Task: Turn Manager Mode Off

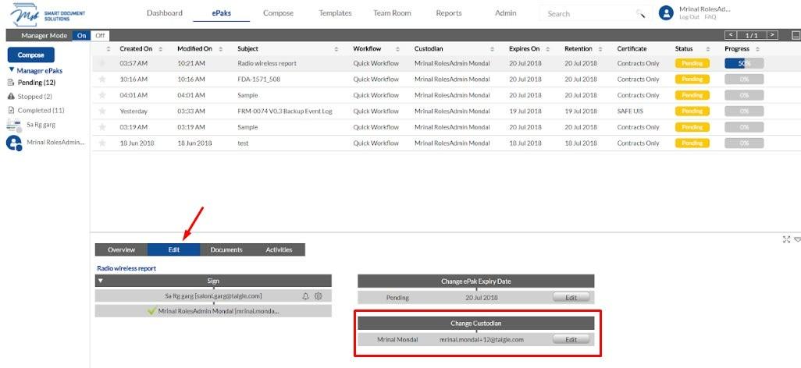Action: (100, 36)
